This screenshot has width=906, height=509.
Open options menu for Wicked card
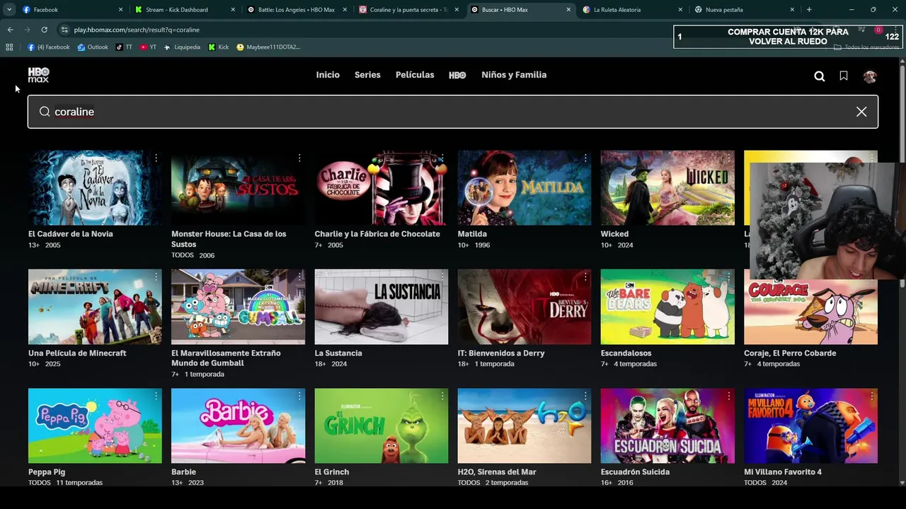tap(728, 158)
